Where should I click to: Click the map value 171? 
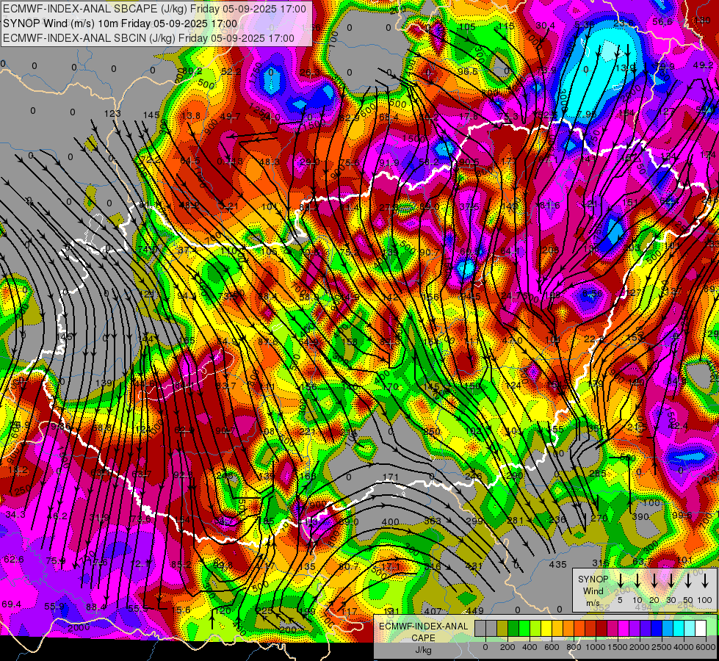[x=390, y=477]
